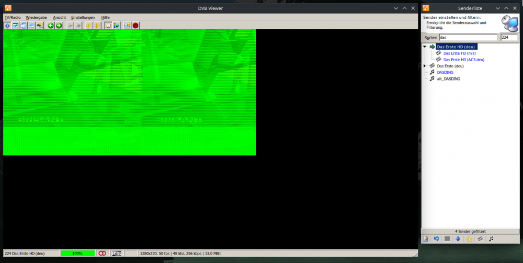Close the Senderliste window

tap(515, 8)
